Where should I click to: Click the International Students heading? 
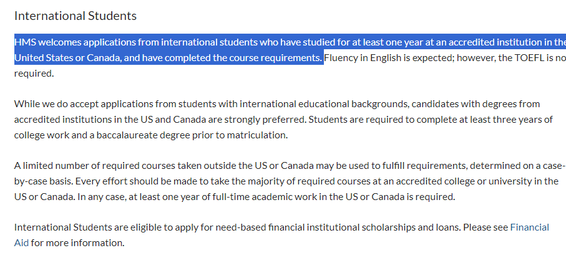pos(76,16)
